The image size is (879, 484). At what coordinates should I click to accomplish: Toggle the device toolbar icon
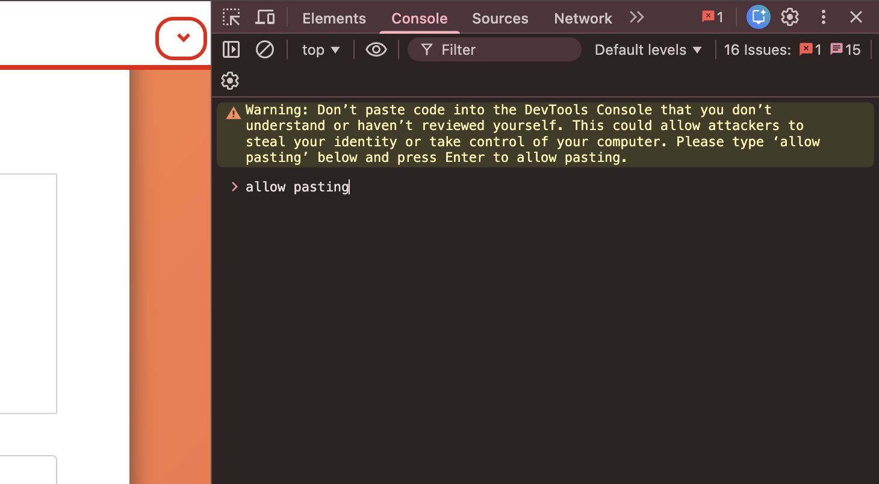click(x=265, y=17)
